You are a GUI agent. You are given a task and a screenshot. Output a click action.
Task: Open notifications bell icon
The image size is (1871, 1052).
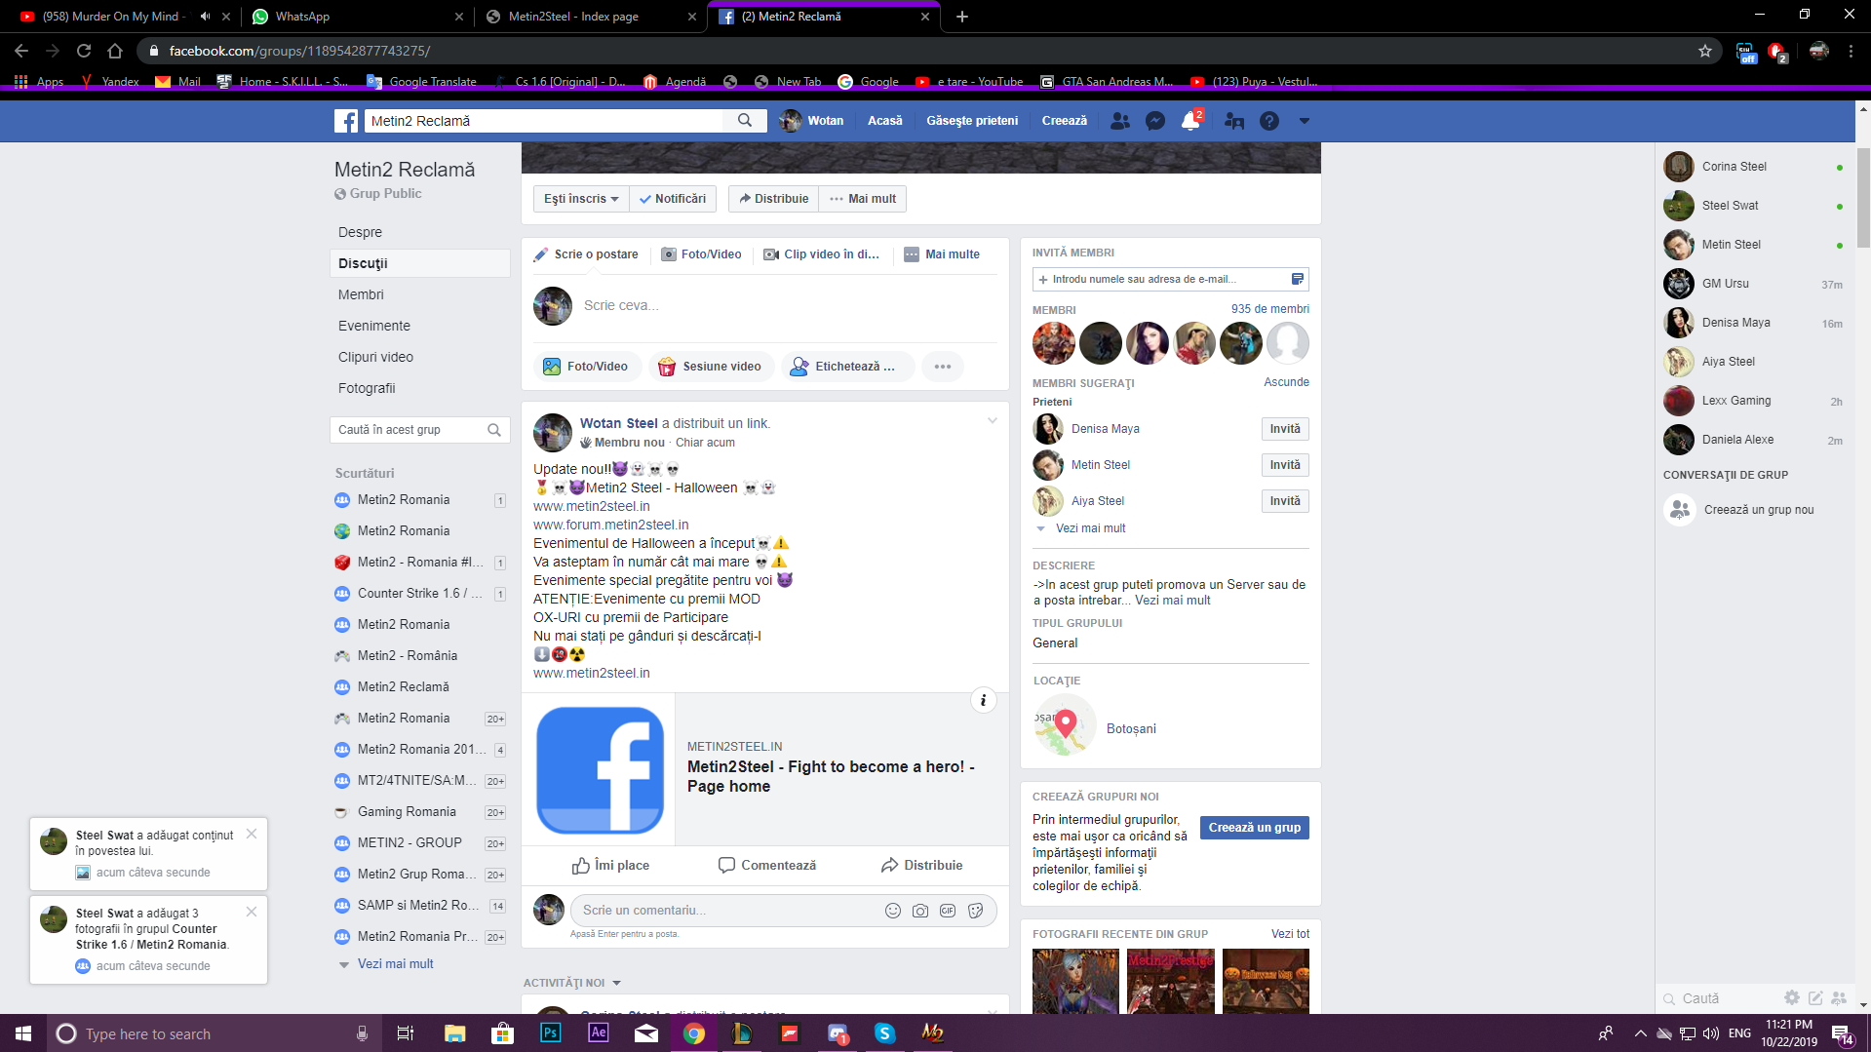[1190, 121]
